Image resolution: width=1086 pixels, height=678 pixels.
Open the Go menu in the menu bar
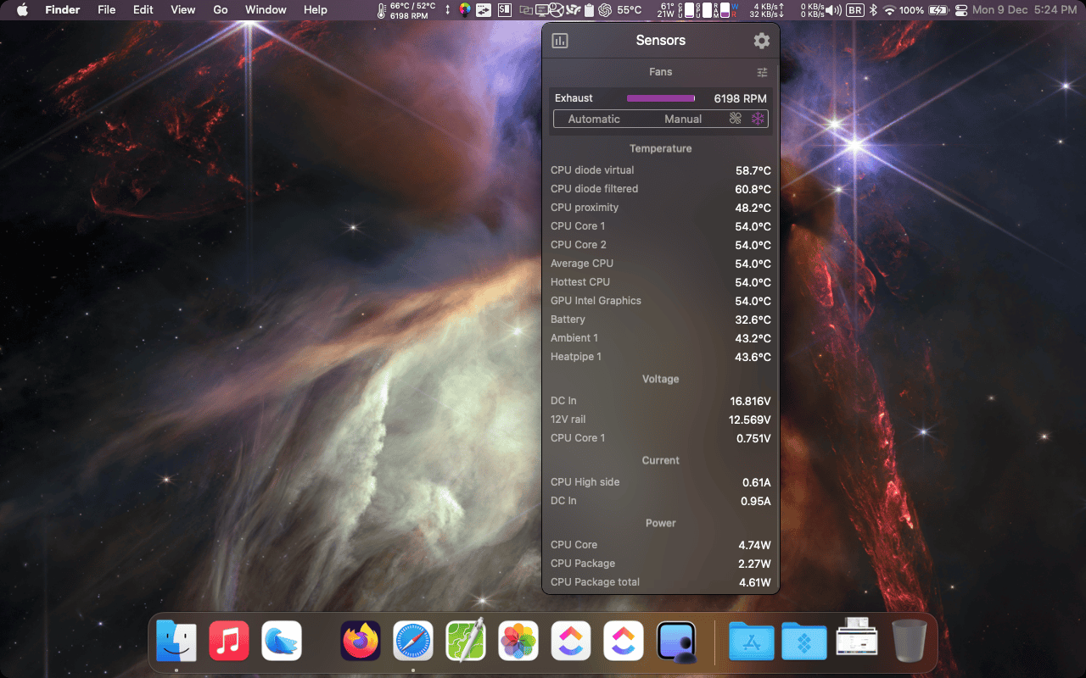tap(220, 9)
